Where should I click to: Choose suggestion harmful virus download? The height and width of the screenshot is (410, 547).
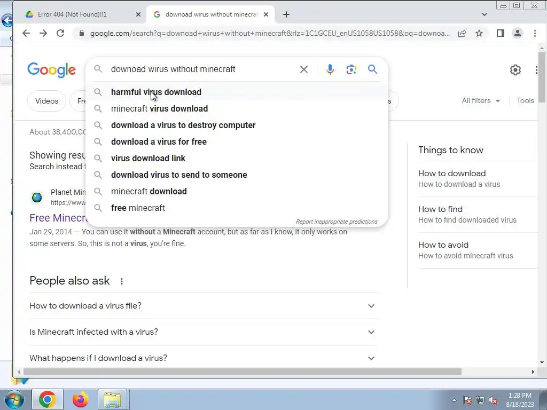click(237, 92)
